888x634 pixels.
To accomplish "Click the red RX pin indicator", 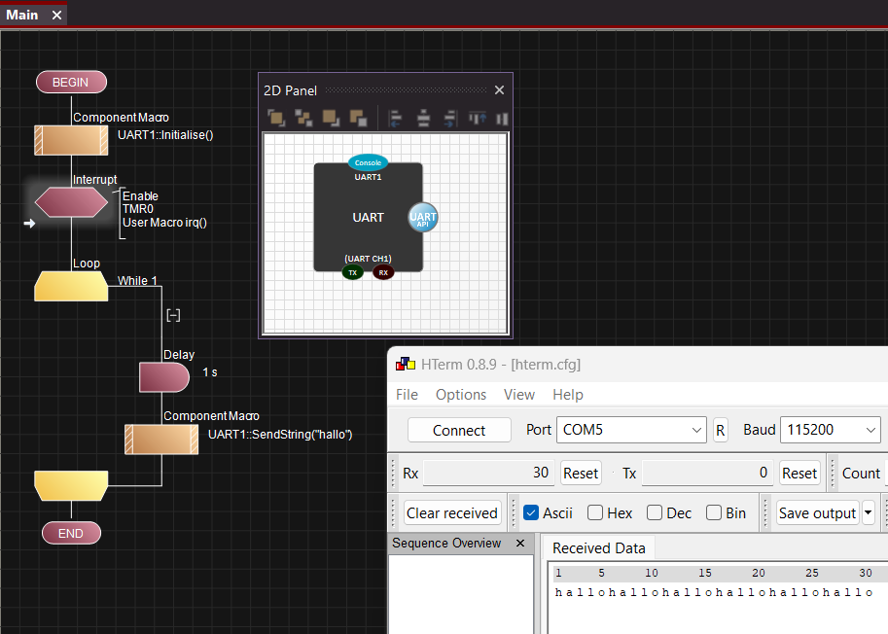I will click(x=383, y=273).
